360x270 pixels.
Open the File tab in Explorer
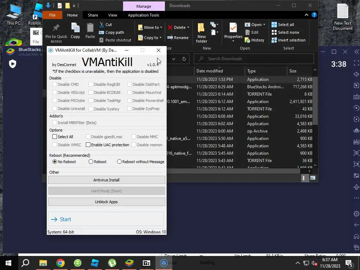click(52, 15)
